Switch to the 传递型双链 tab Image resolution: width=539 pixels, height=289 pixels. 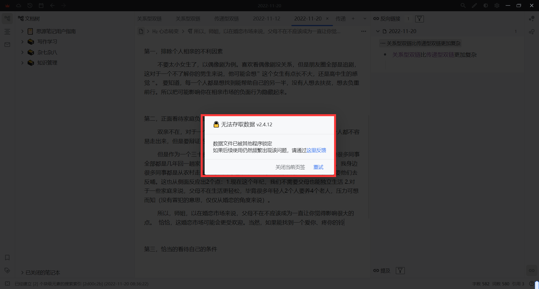[227, 19]
